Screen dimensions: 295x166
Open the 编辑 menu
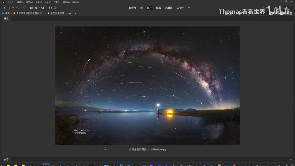pyautogui.click(x=20, y=2)
